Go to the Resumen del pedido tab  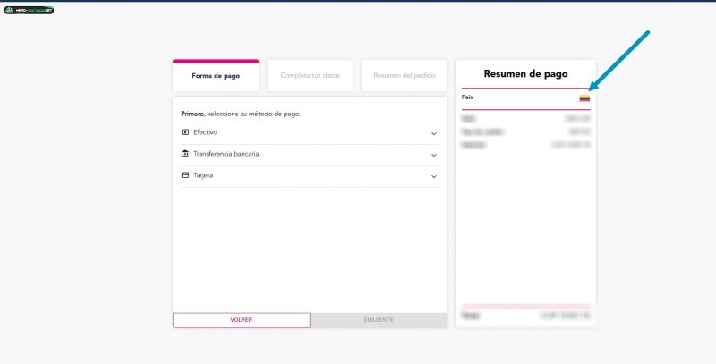[404, 76]
